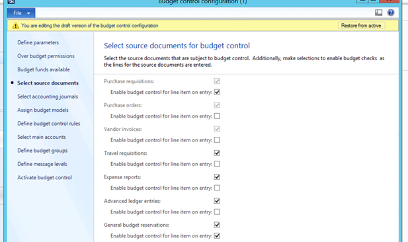Viewport: 408px width, 242px height.
Task: Click the File menu dropdown arrow
Action: [x=28, y=13]
